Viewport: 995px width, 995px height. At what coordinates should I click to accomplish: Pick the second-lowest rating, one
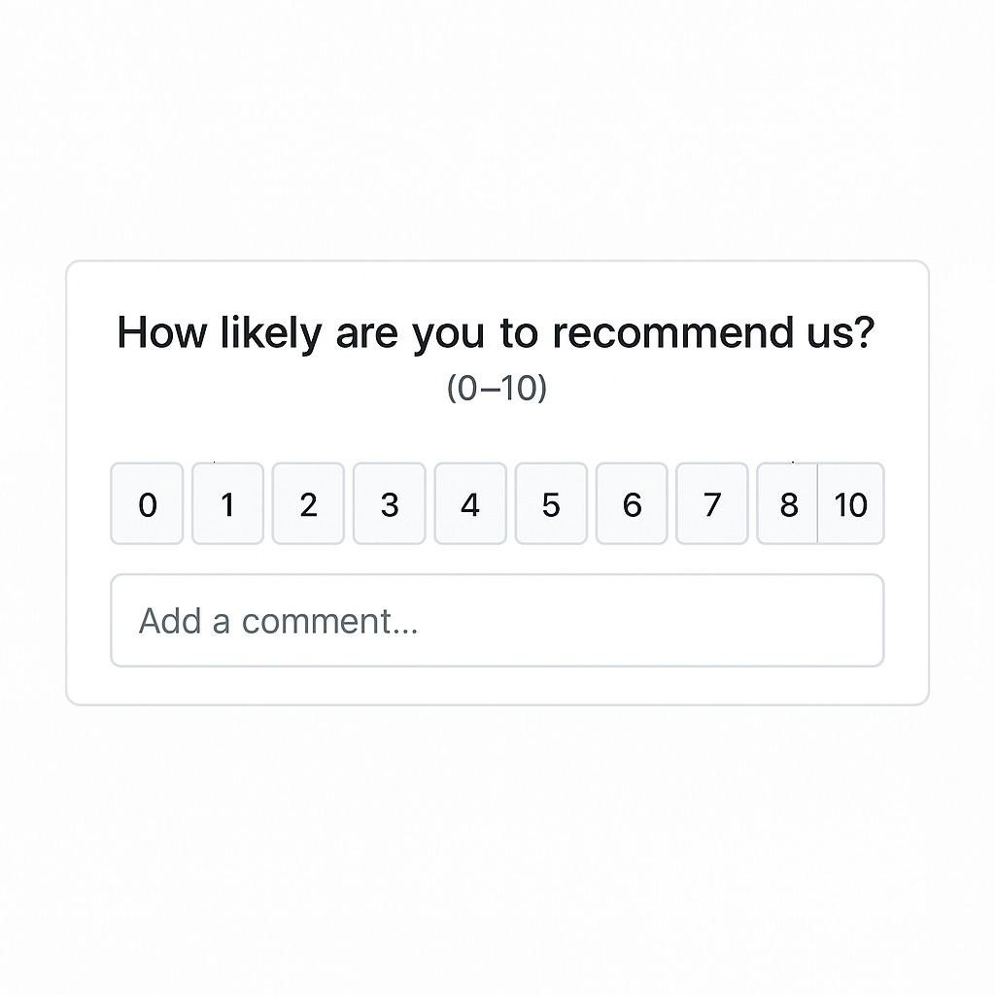click(227, 503)
